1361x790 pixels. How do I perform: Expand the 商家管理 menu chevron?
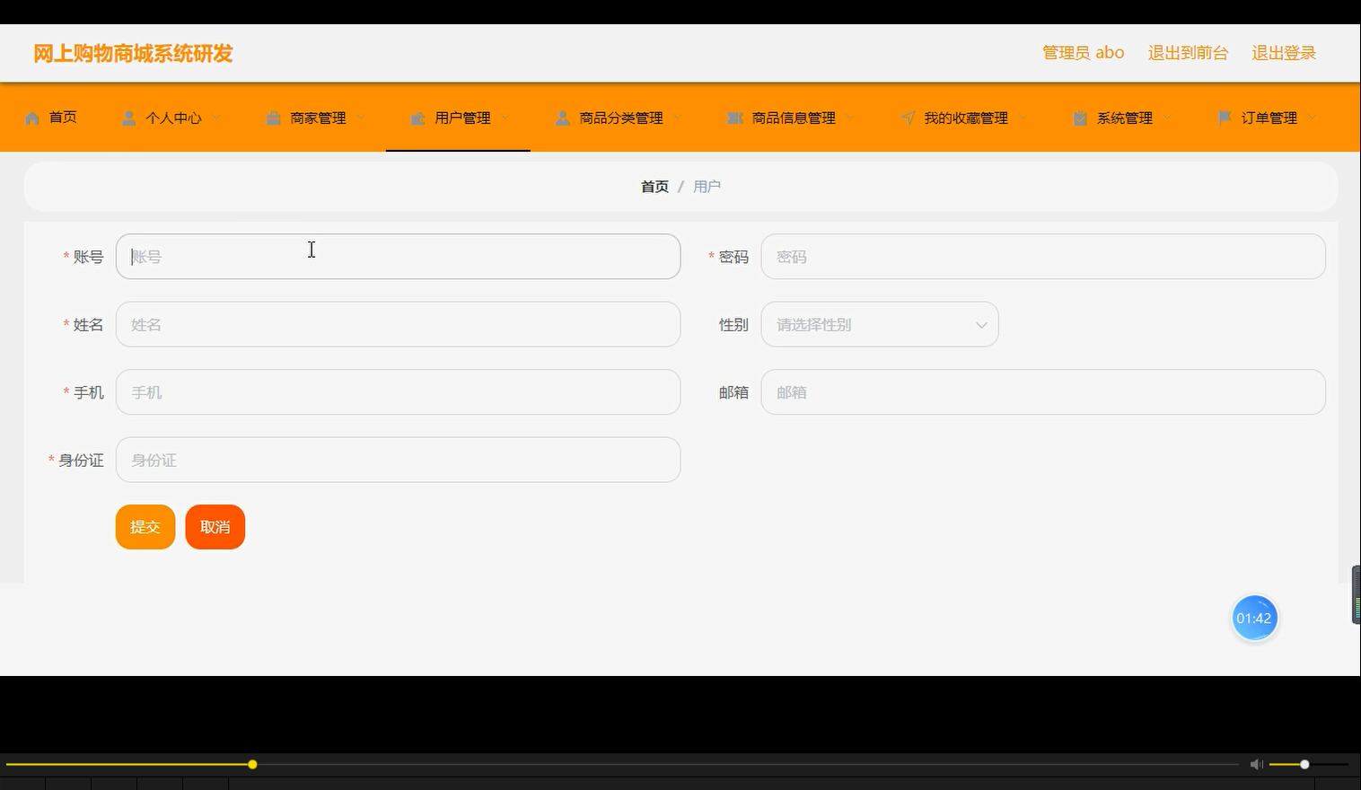click(361, 118)
